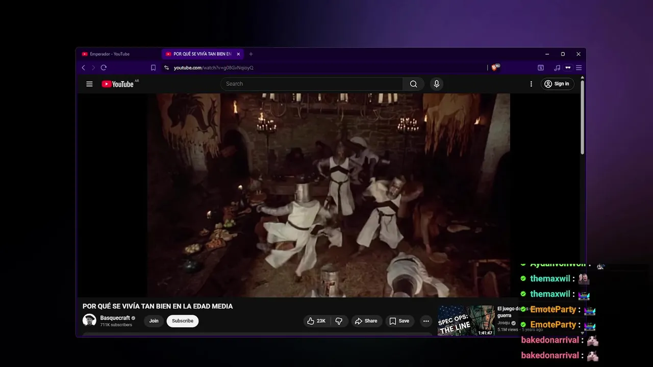
Task: Click the video player frame
Action: [x=329, y=195]
